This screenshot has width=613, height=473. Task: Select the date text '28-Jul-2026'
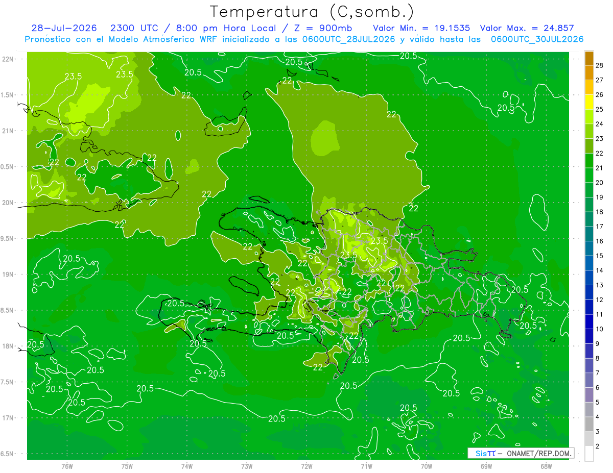[65, 29]
